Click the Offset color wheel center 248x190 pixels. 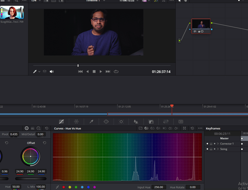pos(31,156)
